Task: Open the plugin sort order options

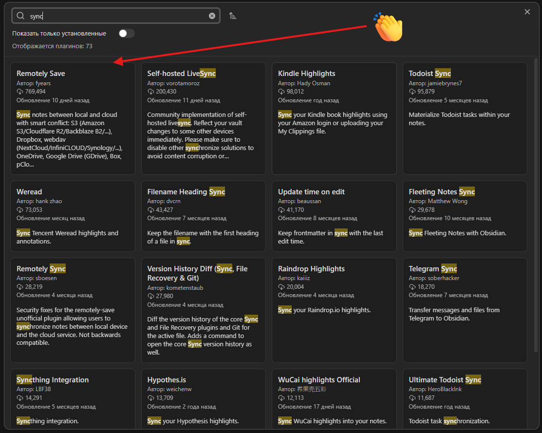Action: pos(233,16)
